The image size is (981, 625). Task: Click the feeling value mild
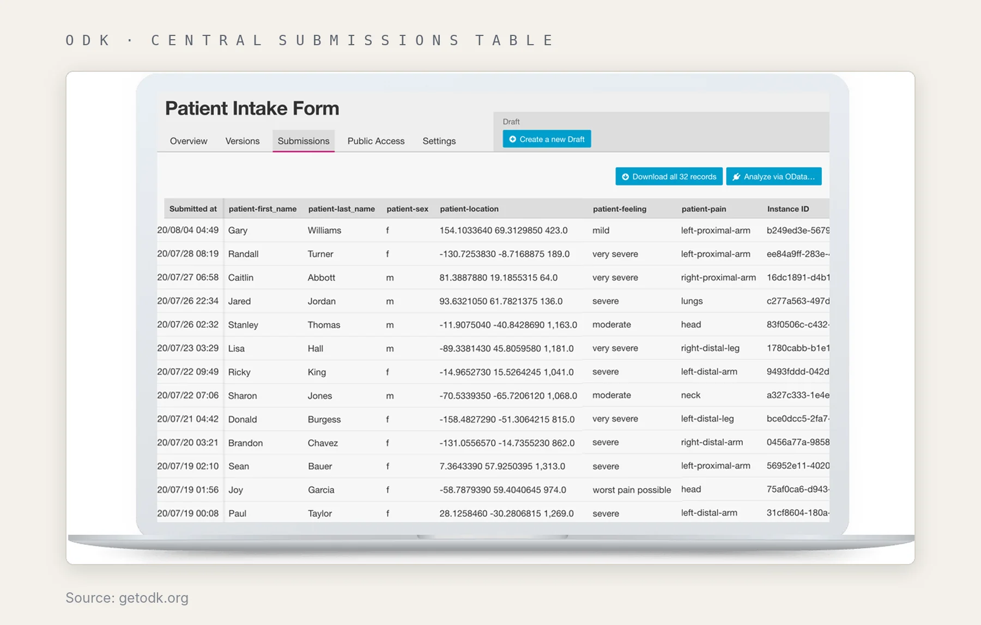tap(601, 230)
